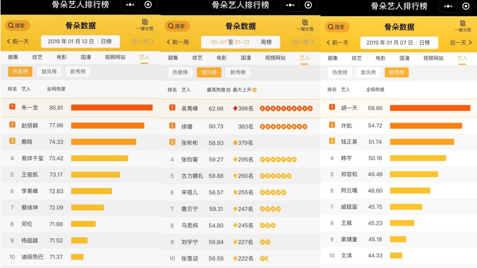Image resolution: width=477 pixels, height=268 pixels.
Task: Open 阿云嘎 row in newcomer ranking
Action: pyautogui.click(x=399, y=190)
